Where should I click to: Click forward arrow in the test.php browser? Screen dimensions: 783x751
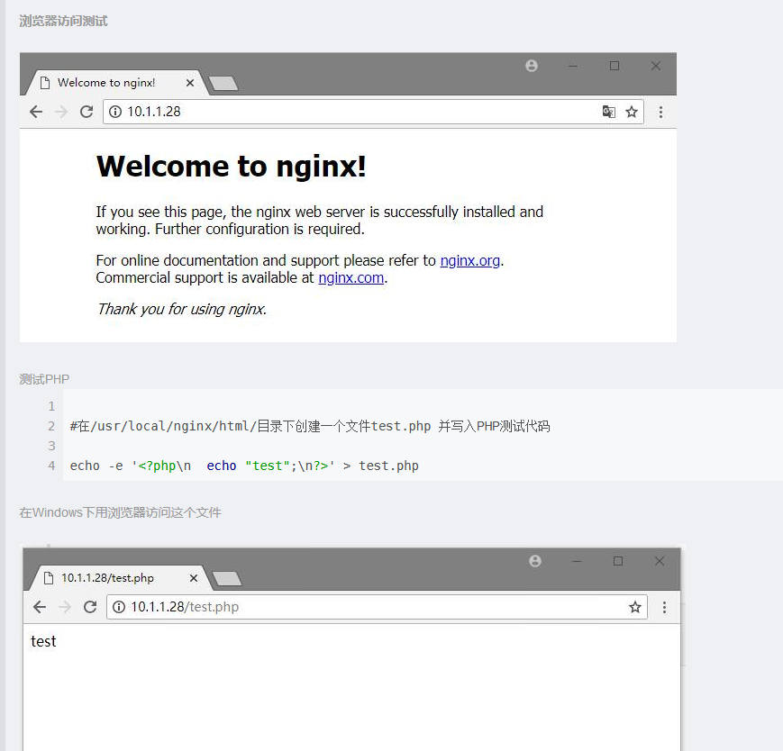[65, 607]
